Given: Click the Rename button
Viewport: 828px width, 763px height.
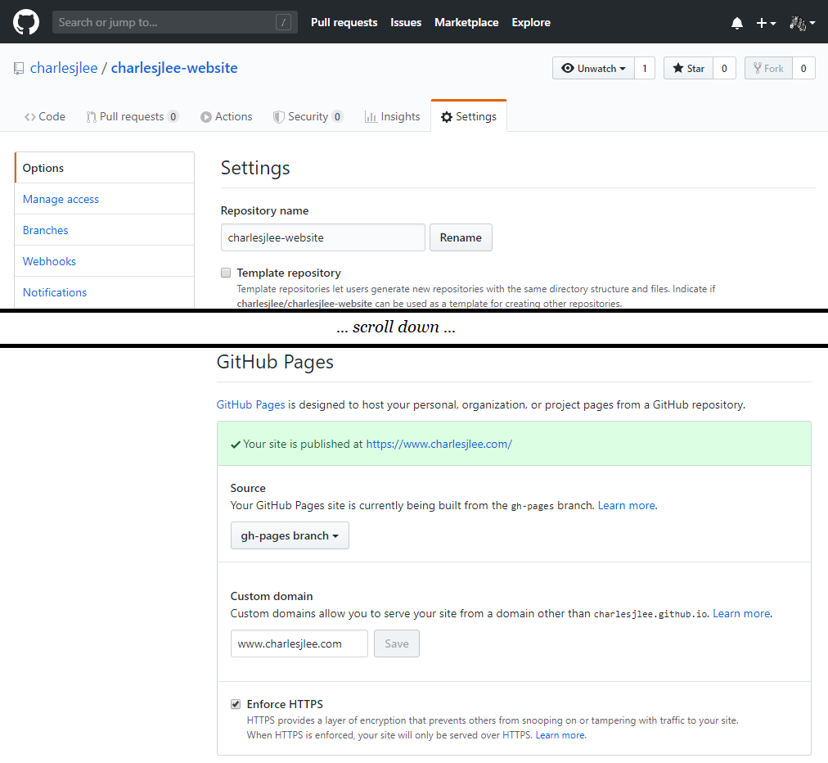Looking at the screenshot, I should [461, 237].
